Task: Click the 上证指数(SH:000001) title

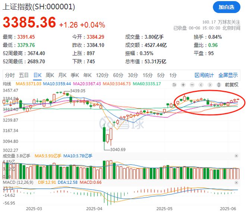Action: click(x=39, y=7)
